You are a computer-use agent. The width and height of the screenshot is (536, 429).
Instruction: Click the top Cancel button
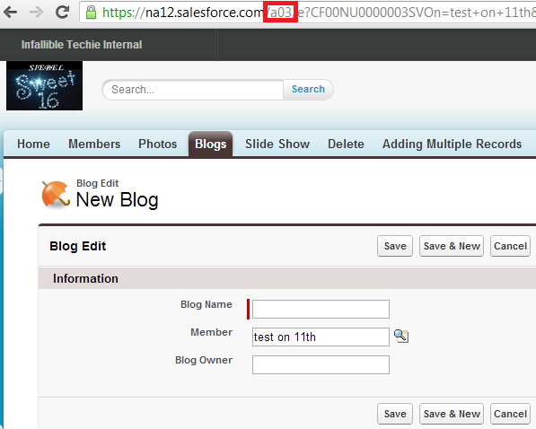click(x=510, y=246)
